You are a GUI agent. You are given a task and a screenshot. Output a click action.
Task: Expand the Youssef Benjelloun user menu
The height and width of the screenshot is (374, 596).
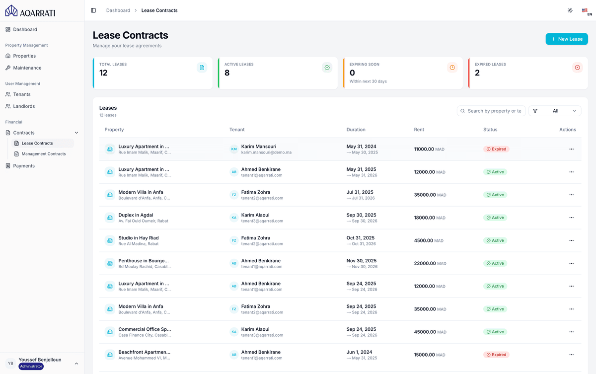click(x=76, y=364)
